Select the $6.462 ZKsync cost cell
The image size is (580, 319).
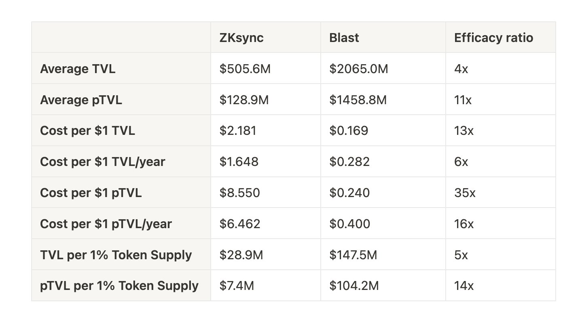pos(239,224)
